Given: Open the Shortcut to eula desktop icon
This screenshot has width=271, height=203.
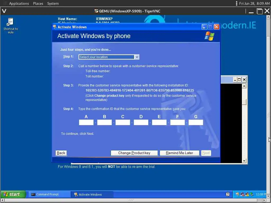Looking at the screenshot, I should coord(11,26).
